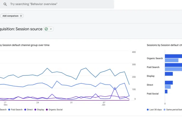This screenshot has width=182, height=117.
Task: Toggle the Display series legend dot
Action: (35, 110)
